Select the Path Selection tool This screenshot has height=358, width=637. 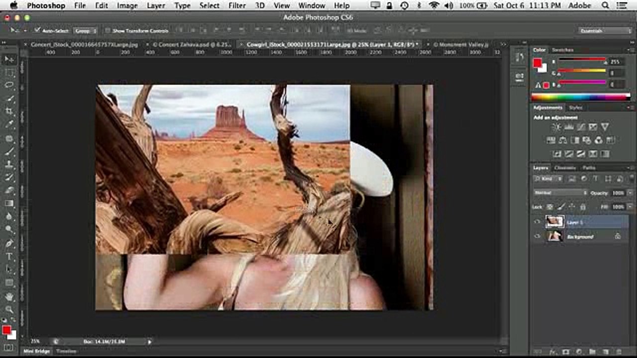[x=9, y=269]
